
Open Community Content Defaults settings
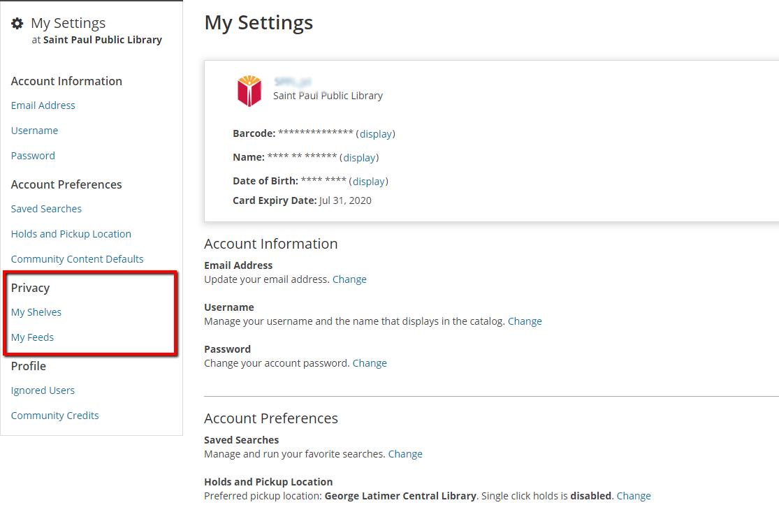pos(77,258)
